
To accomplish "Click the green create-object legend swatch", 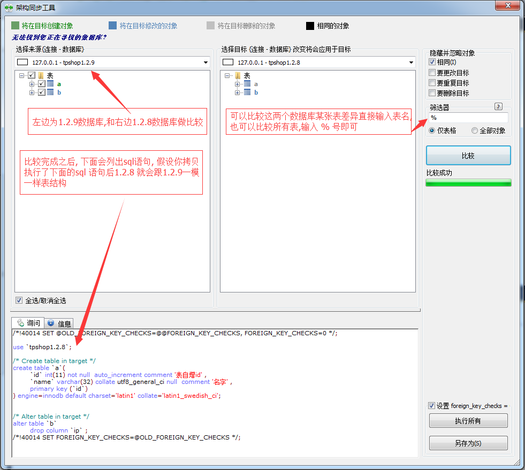I will tap(15, 26).
